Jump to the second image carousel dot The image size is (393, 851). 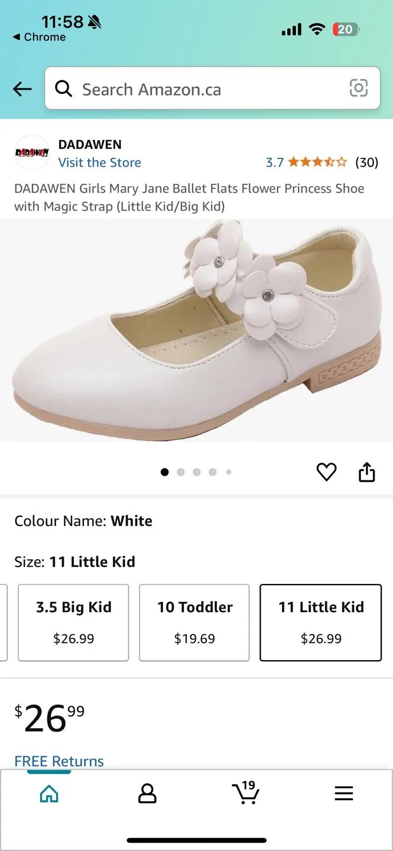coord(181,472)
